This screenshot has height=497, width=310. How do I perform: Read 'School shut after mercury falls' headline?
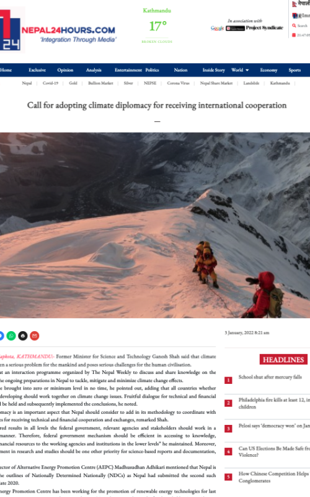tap(270, 377)
